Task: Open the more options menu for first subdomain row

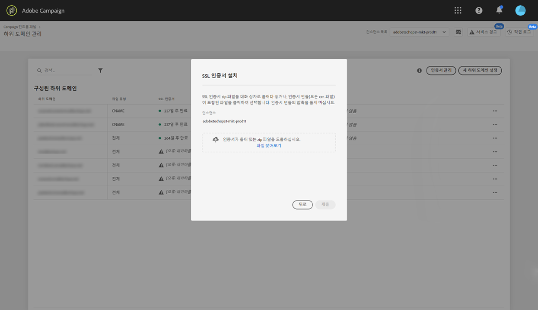Action: point(495,111)
